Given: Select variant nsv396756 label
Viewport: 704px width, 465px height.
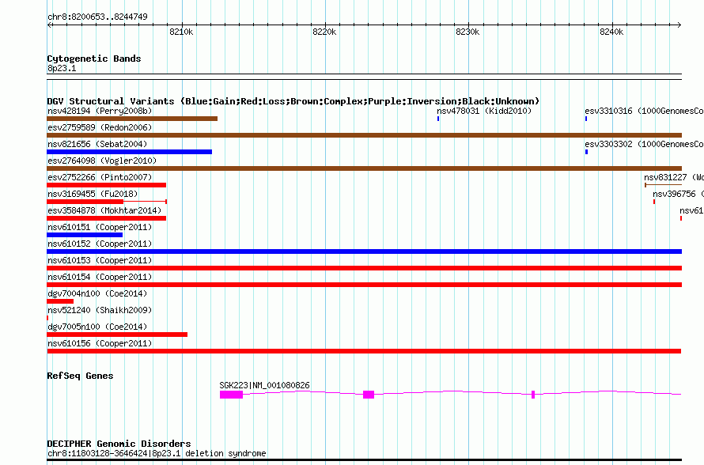Looking at the screenshot, I should (x=678, y=194).
